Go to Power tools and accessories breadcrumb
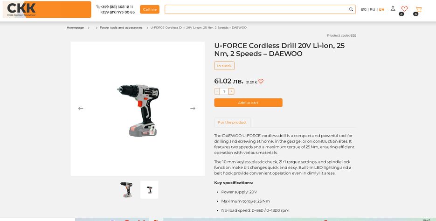This screenshot has height=221, width=436. tap(121, 28)
